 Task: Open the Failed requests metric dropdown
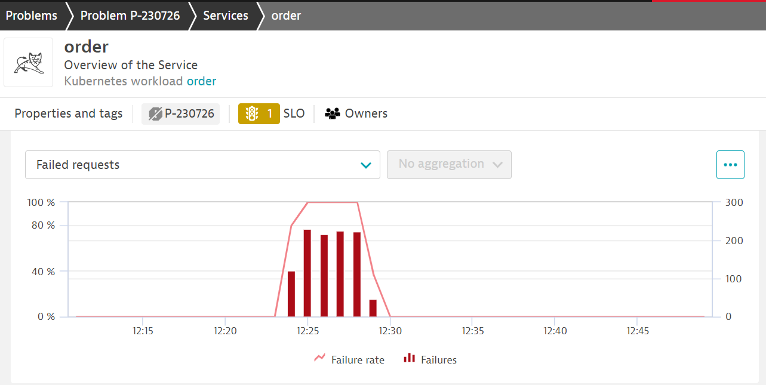coord(202,165)
